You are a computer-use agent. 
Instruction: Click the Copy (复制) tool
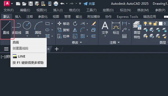pos(63,30)
